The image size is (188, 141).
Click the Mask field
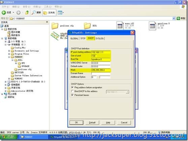[x=101, y=70]
